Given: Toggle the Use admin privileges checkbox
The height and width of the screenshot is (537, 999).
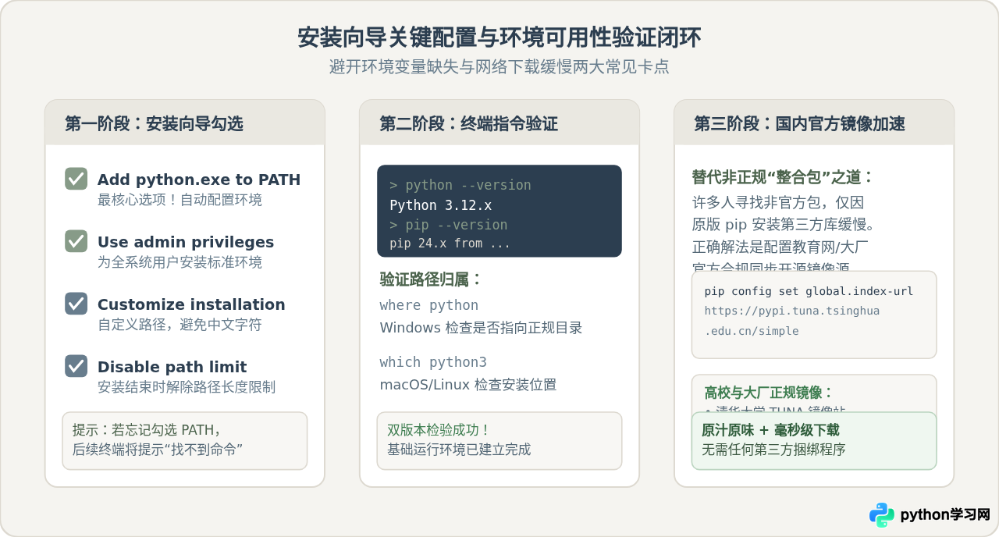Looking at the screenshot, I should coord(76,241).
